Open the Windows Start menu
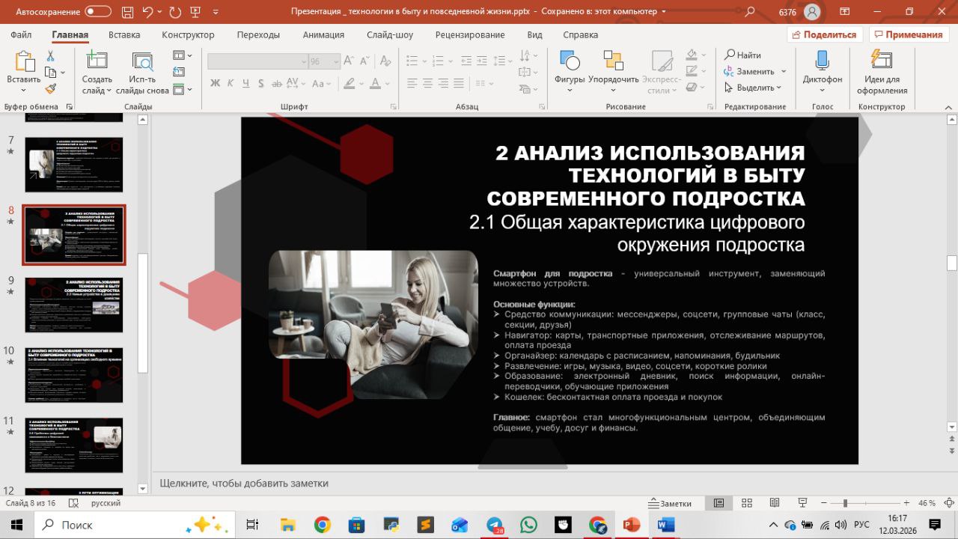958x539 pixels. pos(16,525)
